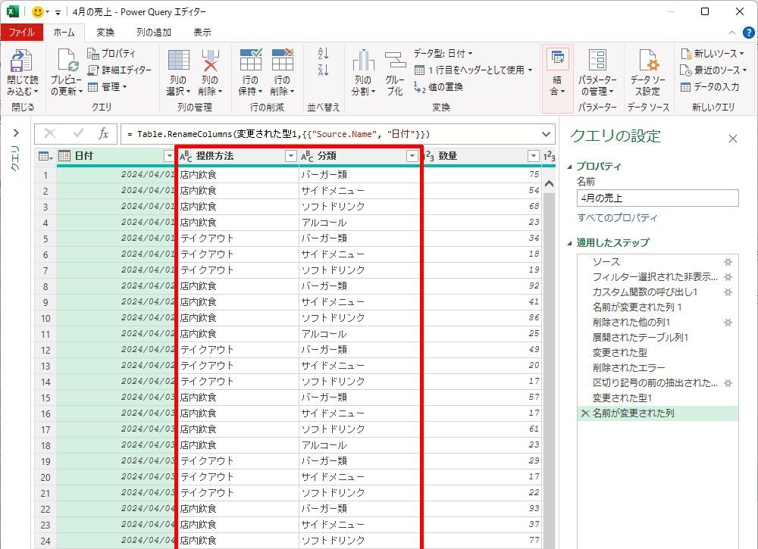
Task: Open the データ型: 日付 dropdown
Action: tap(443, 54)
